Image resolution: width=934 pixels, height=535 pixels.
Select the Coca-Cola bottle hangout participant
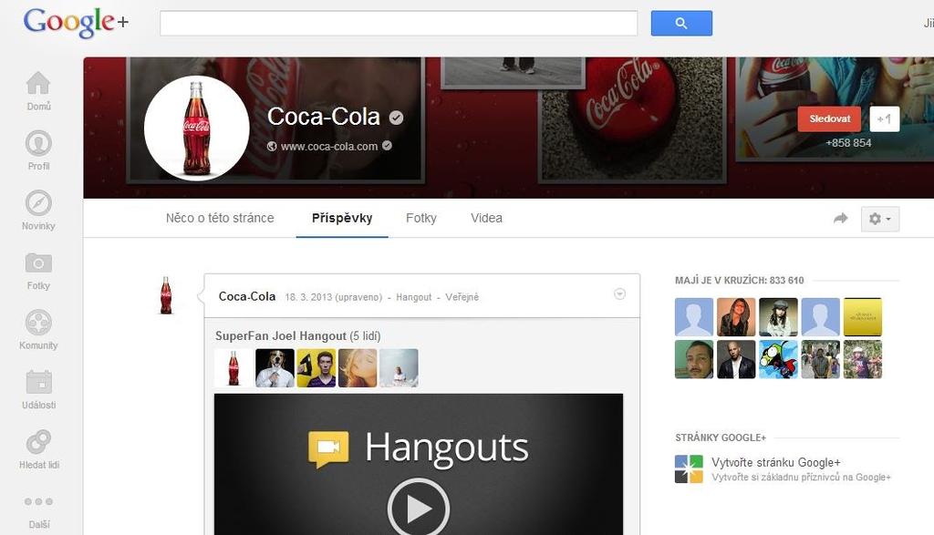pos(233,368)
